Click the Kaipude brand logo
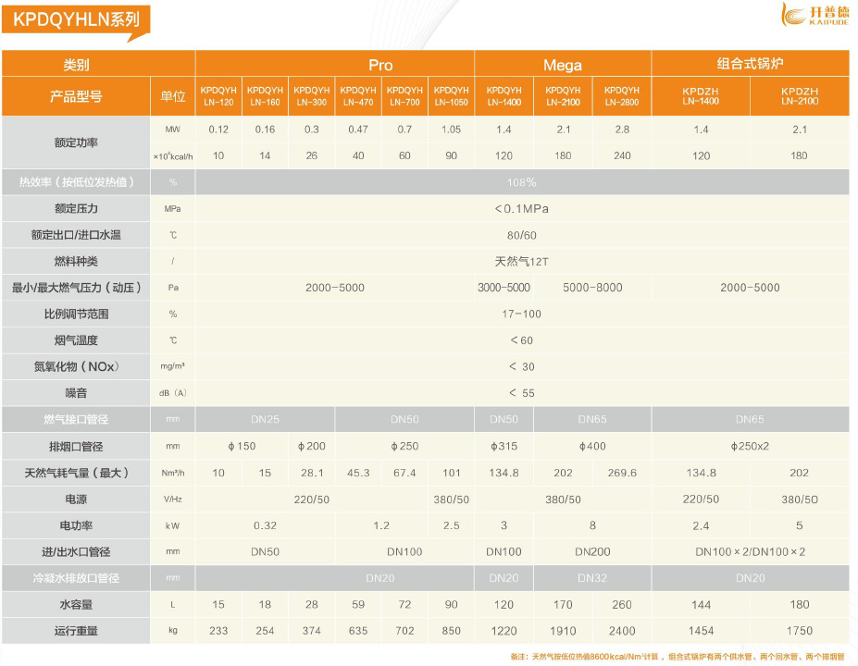The width and height of the screenshot is (858, 666). [x=814, y=15]
